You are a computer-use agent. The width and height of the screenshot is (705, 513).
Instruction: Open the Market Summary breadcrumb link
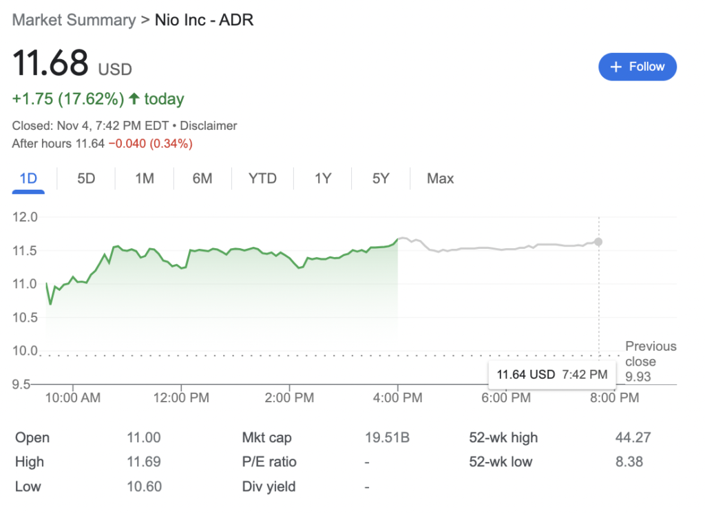[74, 20]
